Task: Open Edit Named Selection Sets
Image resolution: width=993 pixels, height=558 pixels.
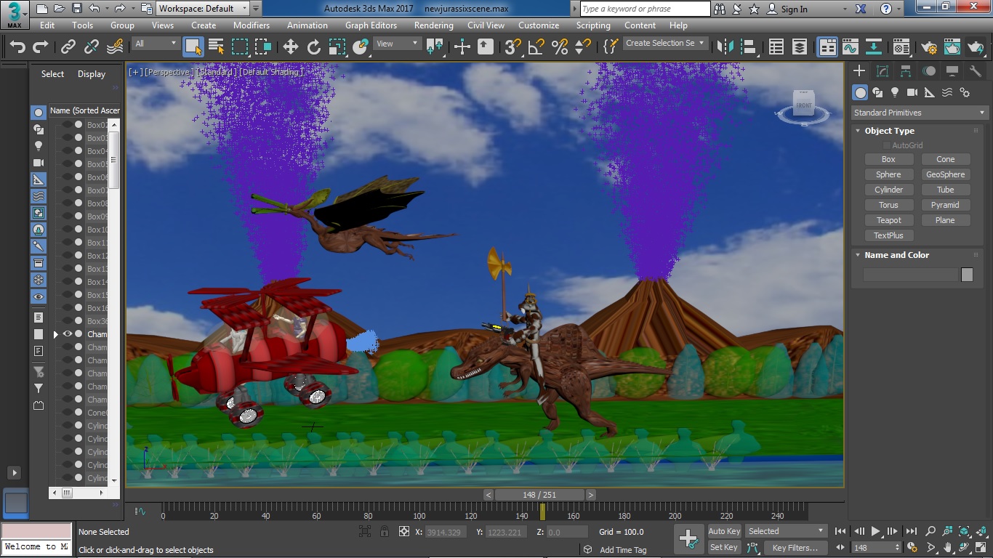Action: [611, 47]
